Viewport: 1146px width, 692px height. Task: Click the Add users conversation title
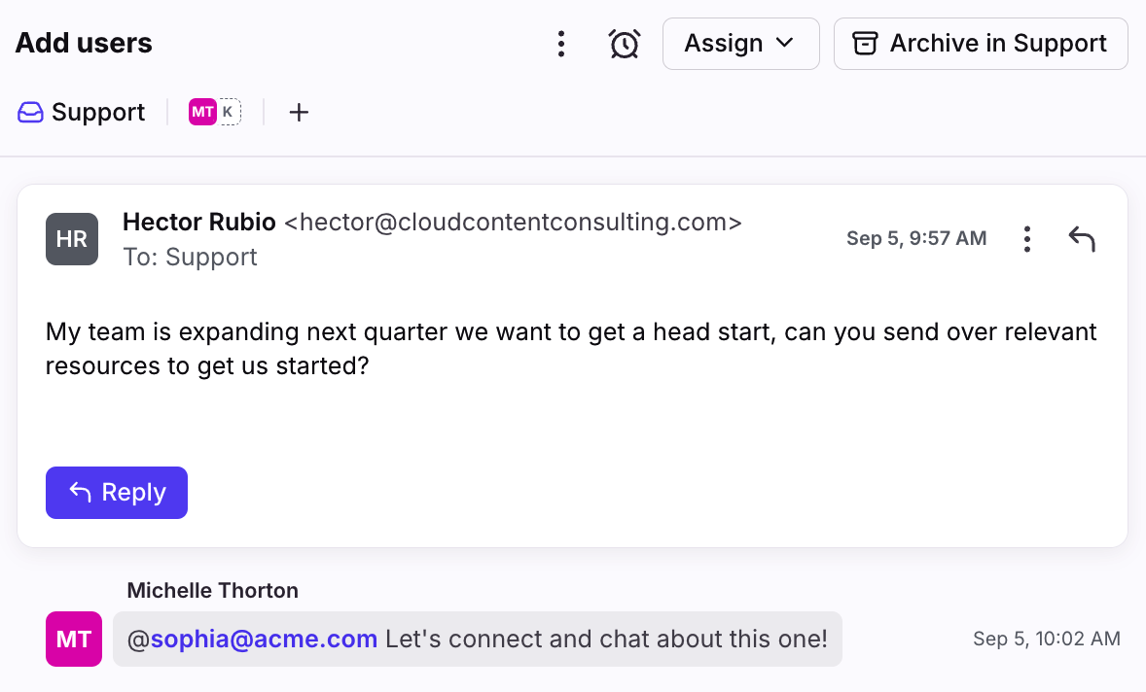[x=84, y=43]
